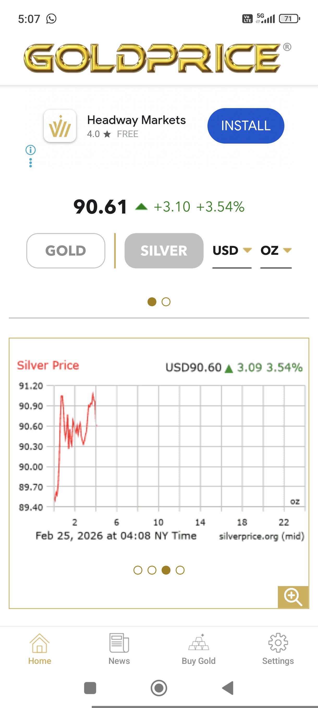Viewport: 318px width, 708px height.
Task: Select second price page indicator dot
Action: click(x=166, y=302)
